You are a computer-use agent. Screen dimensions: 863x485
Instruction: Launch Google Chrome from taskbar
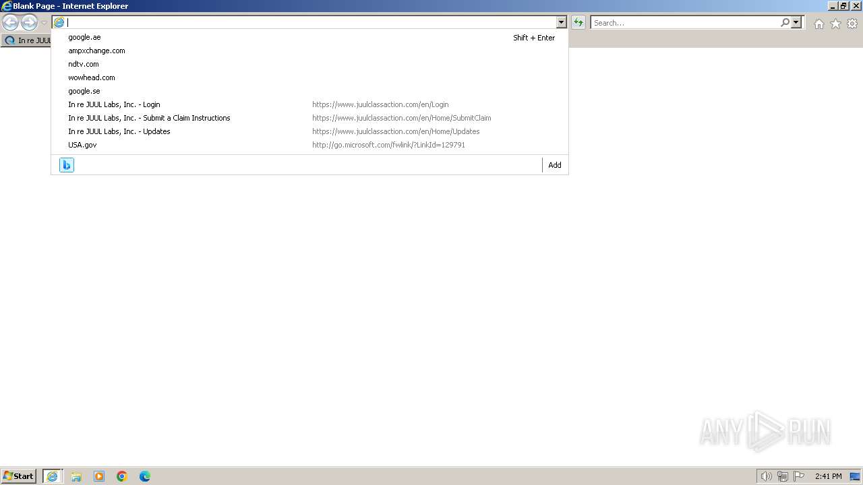(x=122, y=476)
